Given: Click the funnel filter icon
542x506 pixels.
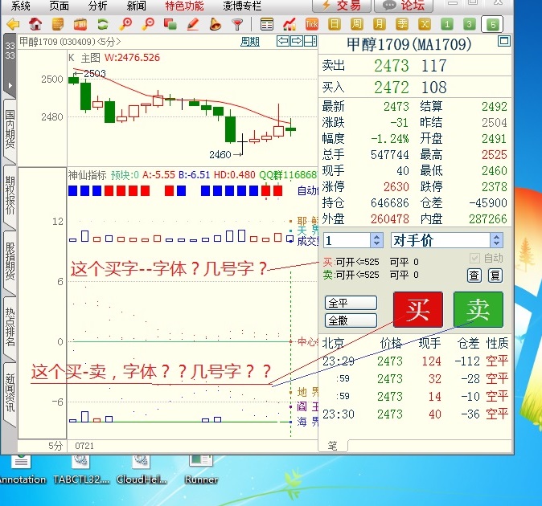Looking at the screenshot, I should (237, 24).
